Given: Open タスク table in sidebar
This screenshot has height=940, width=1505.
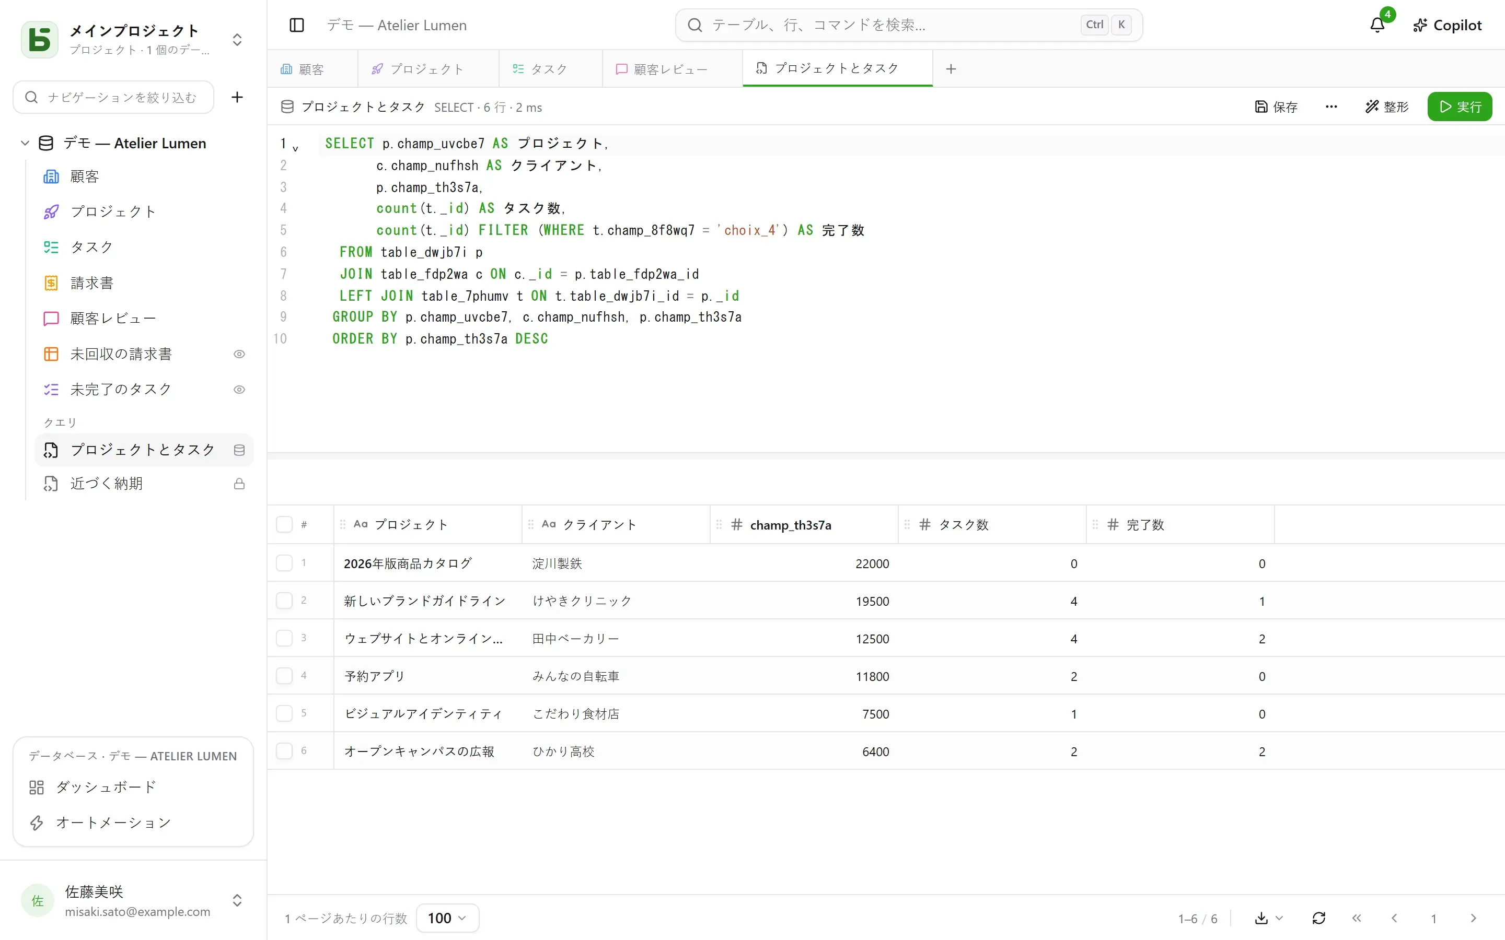Looking at the screenshot, I should pos(144,248).
